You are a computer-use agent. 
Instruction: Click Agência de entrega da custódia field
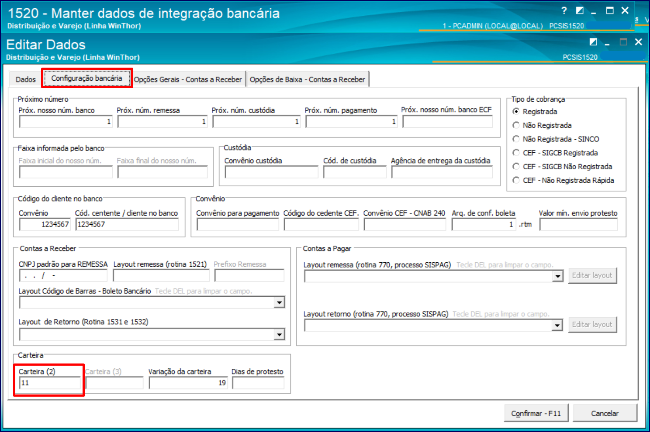pyautogui.click(x=442, y=172)
